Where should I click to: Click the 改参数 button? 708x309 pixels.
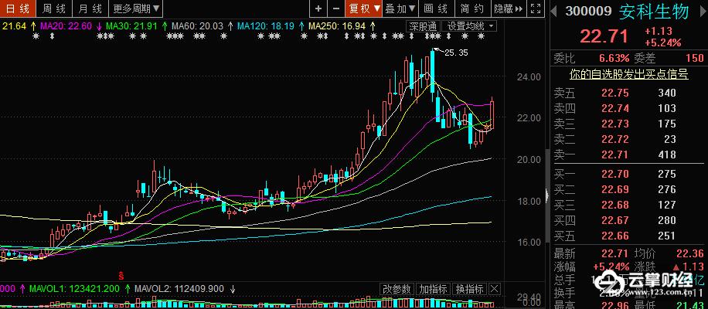pos(397,289)
